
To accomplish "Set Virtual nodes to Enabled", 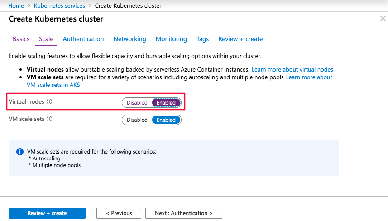I will pyautogui.click(x=166, y=103).
